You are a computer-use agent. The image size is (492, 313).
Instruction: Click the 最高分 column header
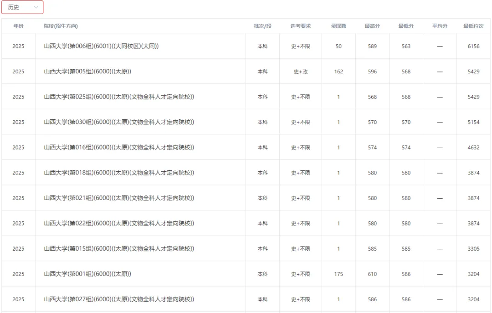point(373,26)
